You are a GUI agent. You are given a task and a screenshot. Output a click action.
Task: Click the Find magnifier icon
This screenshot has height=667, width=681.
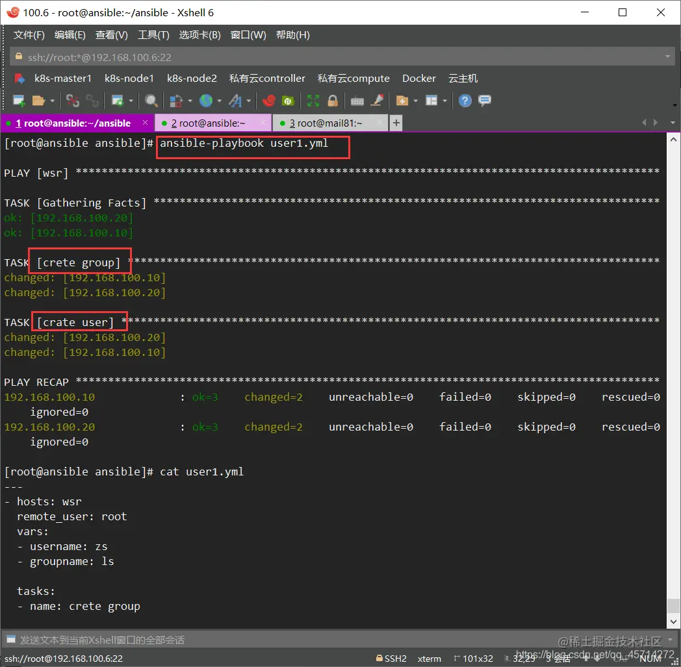pos(151,101)
